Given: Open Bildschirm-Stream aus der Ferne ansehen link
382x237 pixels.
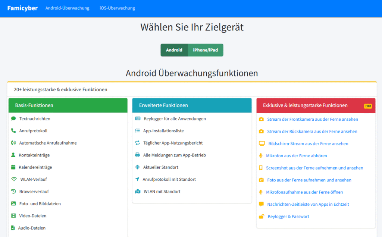Looking at the screenshot, I should pyautogui.click(x=308, y=143).
